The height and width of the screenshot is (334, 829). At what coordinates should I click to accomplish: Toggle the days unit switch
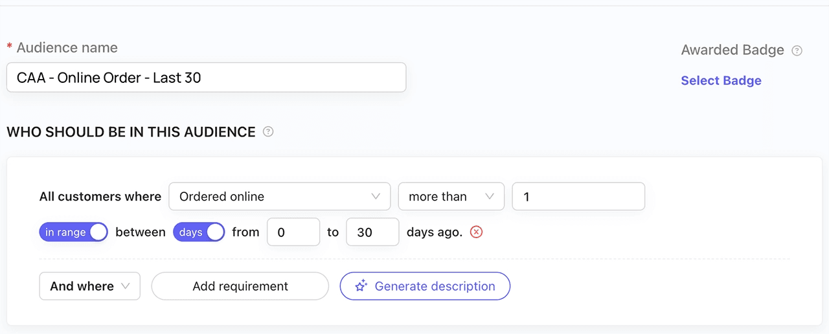tap(198, 232)
